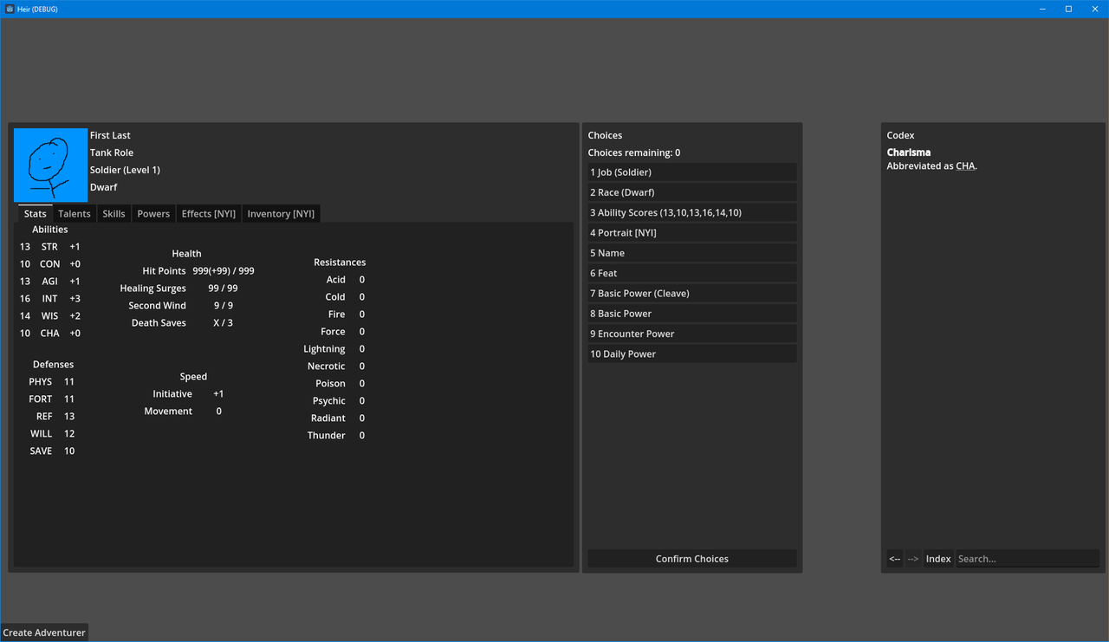Focus the Codex Search field
1109x642 pixels.
pyautogui.click(x=1028, y=559)
